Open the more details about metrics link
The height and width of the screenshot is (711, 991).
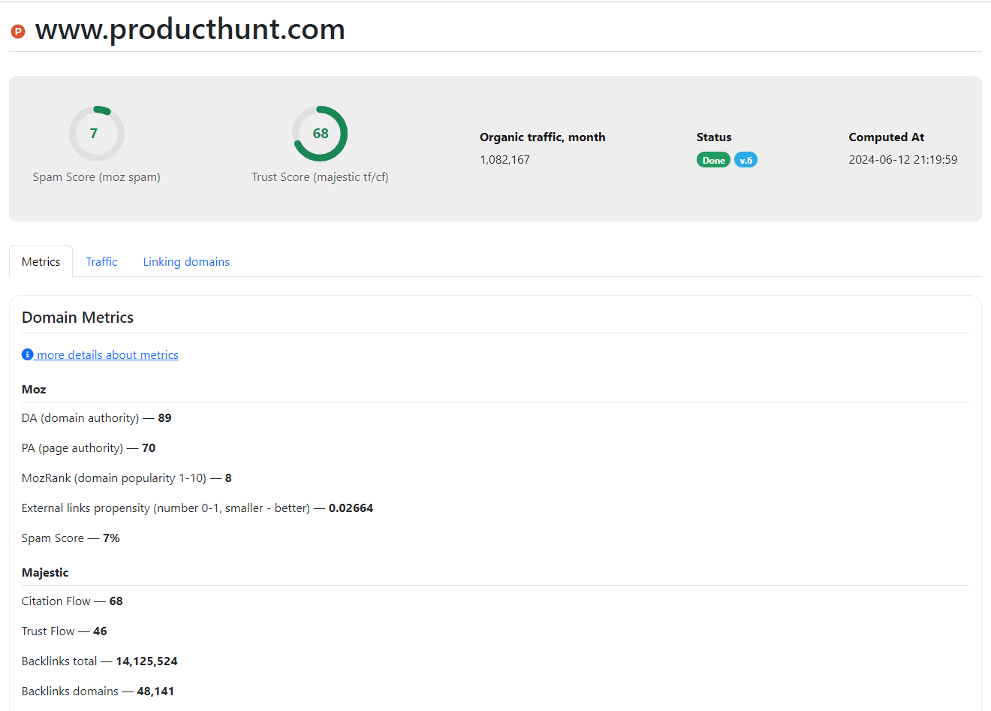click(107, 354)
